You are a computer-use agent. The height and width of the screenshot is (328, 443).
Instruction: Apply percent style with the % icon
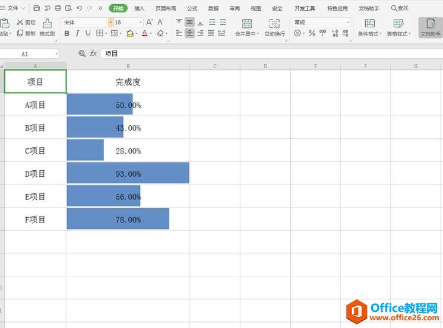point(312,33)
